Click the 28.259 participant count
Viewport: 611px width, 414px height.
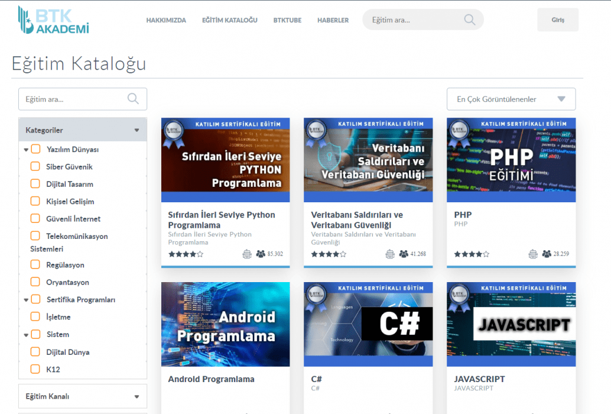[x=561, y=254]
